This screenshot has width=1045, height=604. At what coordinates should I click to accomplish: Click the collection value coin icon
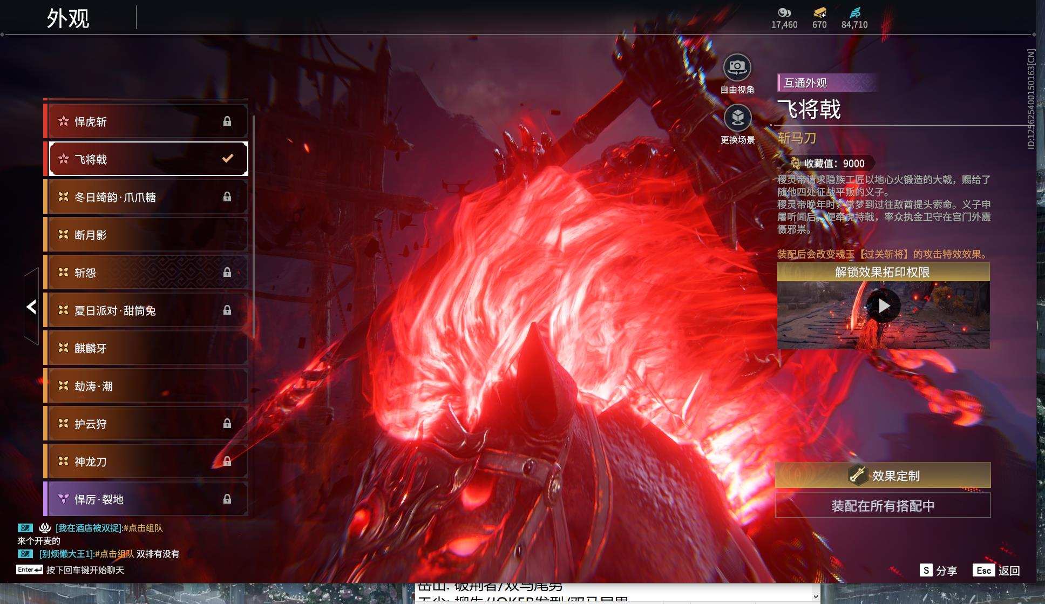point(795,163)
